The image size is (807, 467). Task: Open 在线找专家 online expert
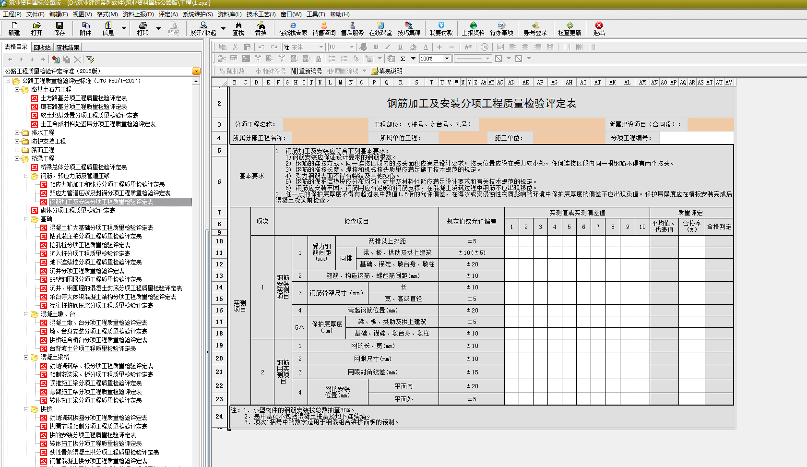[293, 29]
